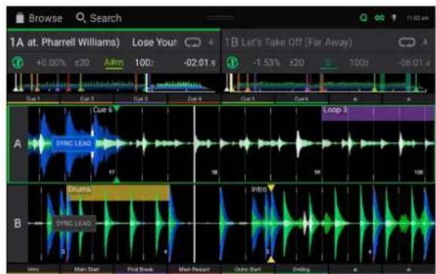
Task: Seek in deck 1A track overview waveform
Action: (x=114, y=83)
